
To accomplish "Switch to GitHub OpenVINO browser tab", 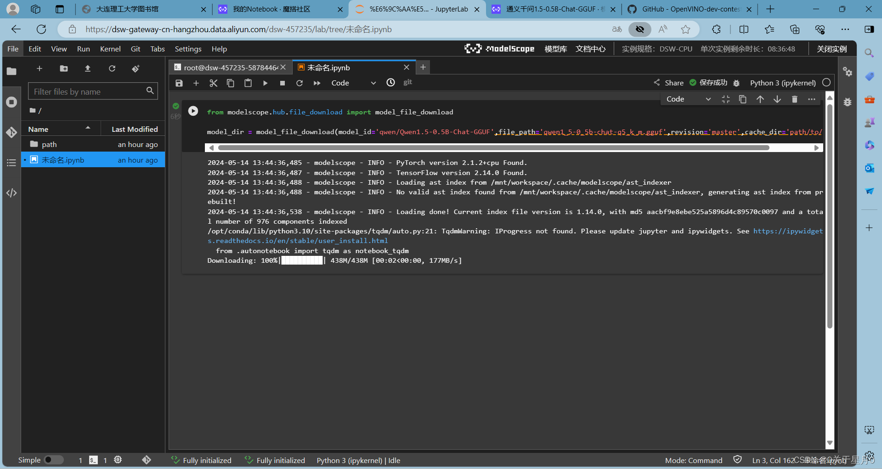I will pos(690,9).
